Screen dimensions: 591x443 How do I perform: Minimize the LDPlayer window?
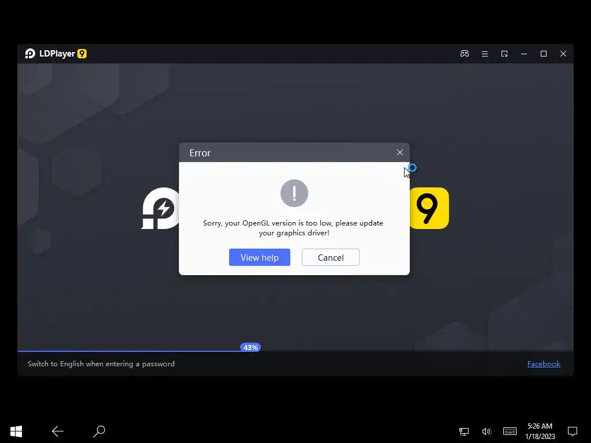(524, 54)
